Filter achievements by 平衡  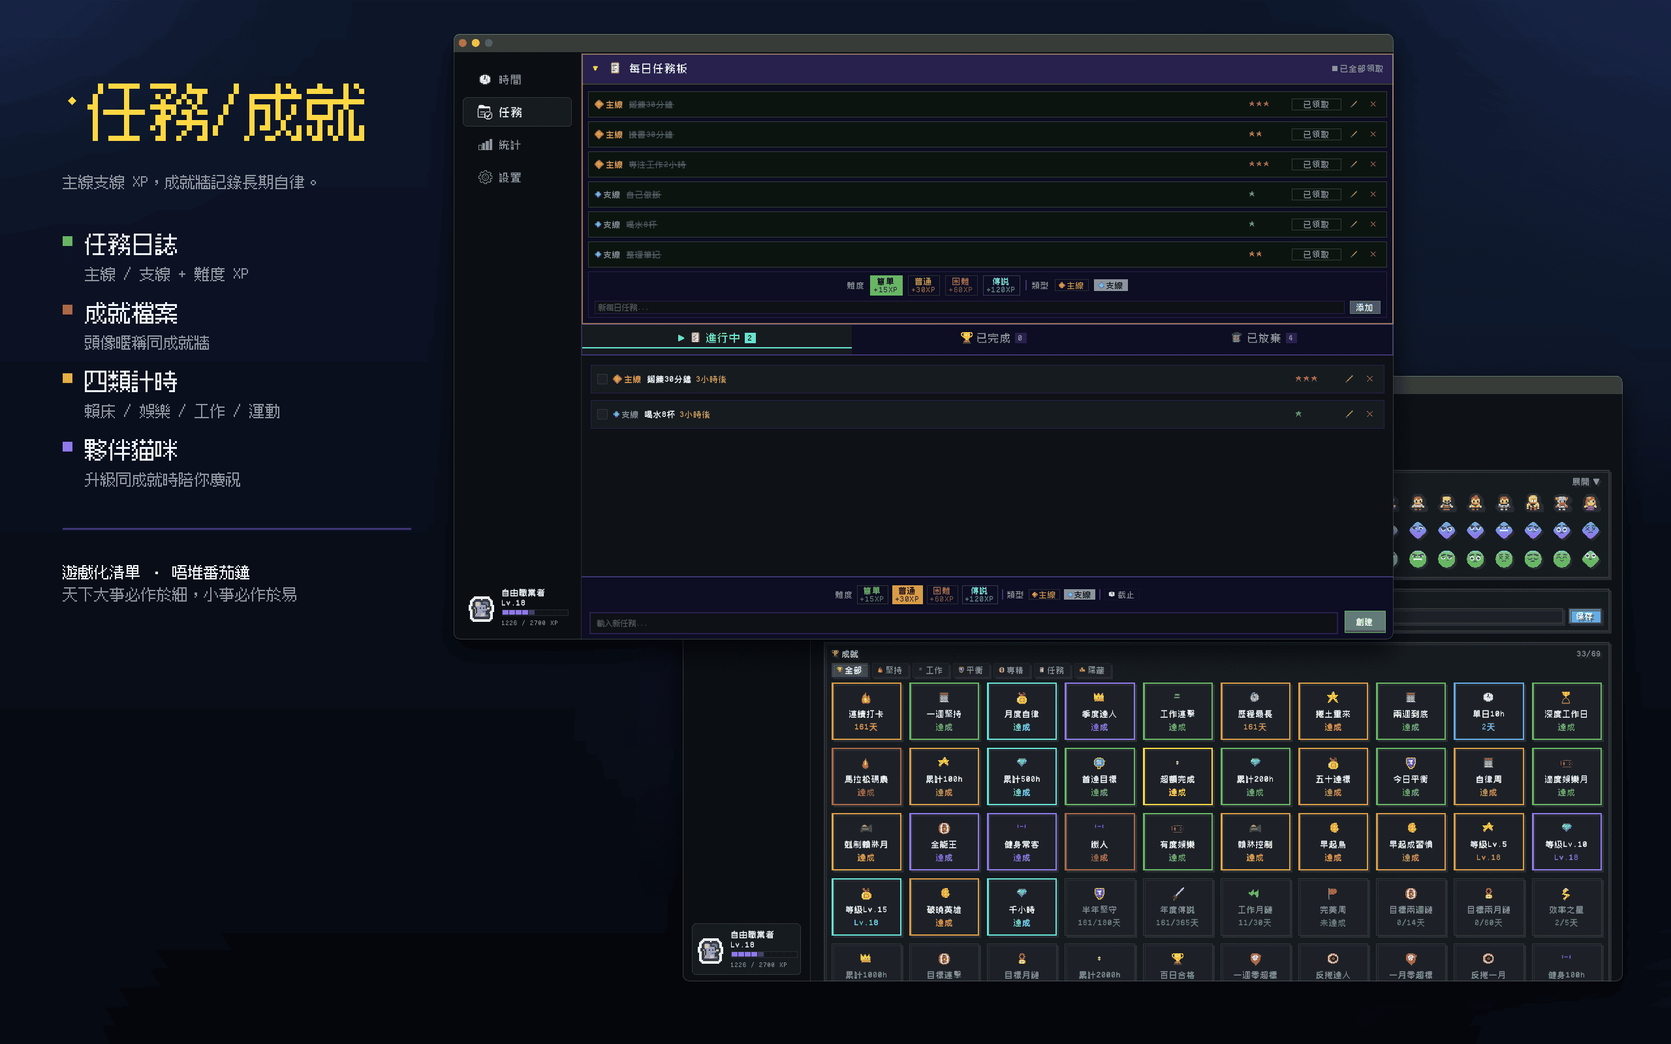[970, 671]
